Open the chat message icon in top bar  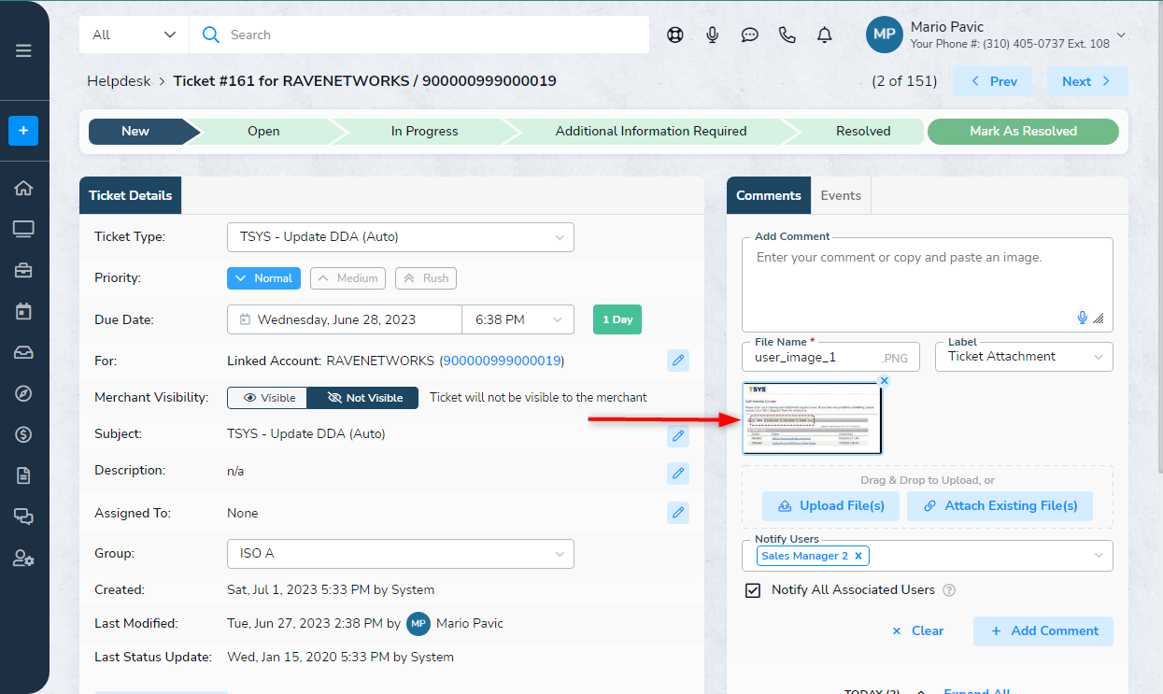pyautogui.click(x=750, y=35)
